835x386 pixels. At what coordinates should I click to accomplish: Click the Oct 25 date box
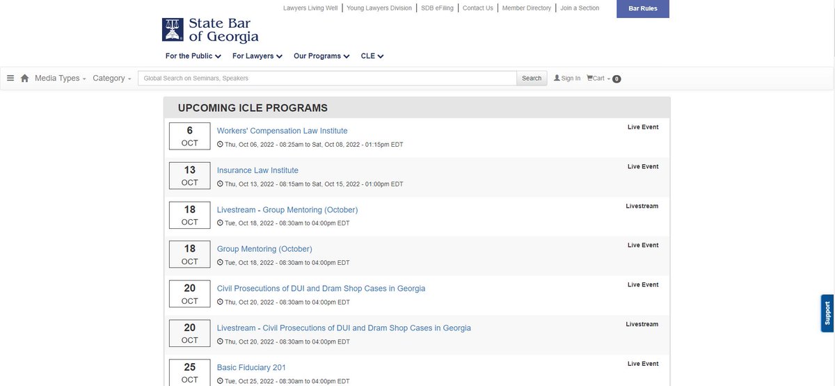coord(190,373)
